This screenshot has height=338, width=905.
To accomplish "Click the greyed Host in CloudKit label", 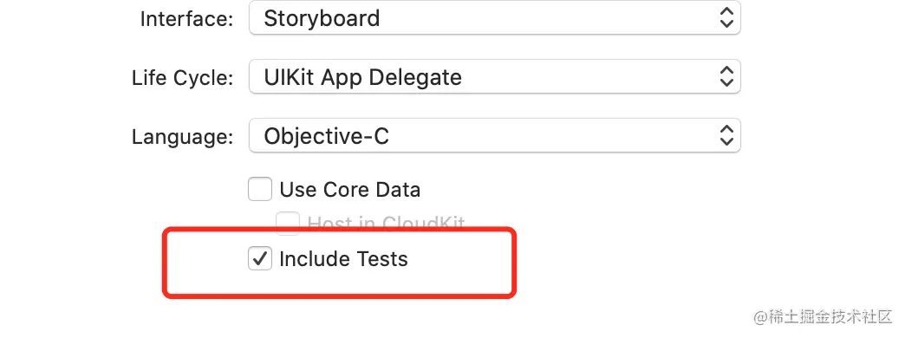I will coord(386,224).
